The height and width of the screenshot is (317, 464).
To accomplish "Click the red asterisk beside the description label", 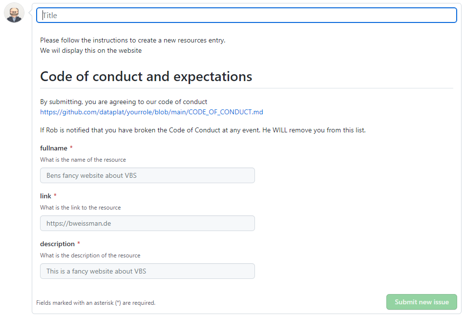I will click(x=79, y=243).
